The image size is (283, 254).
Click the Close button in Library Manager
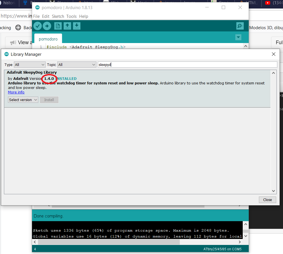(267, 200)
